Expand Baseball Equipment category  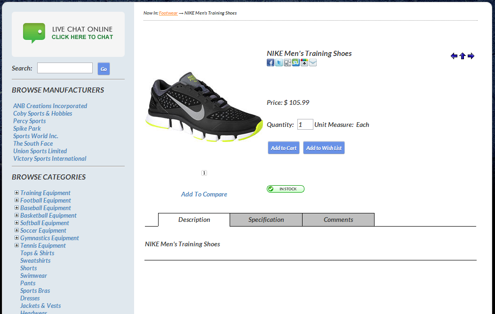(x=17, y=207)
